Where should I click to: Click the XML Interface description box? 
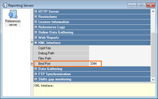pyautogui.click(x=94, y=90)
